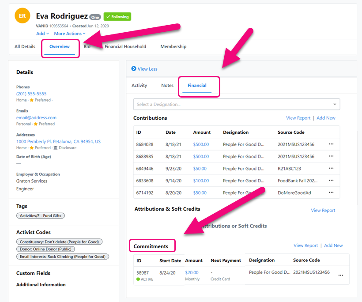Go to the Membership tab
Screen dimensions: 362x302
(173, 46)
